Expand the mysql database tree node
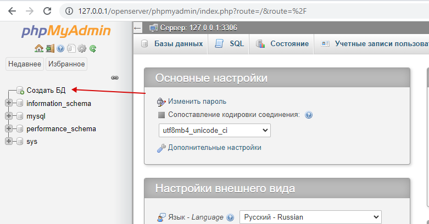The height and width of the screenshot is (224, 429). (9, 116)
